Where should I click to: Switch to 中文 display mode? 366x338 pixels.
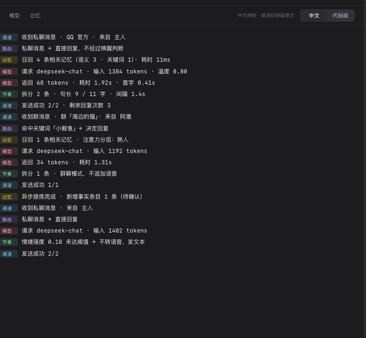tap(314, 16)
